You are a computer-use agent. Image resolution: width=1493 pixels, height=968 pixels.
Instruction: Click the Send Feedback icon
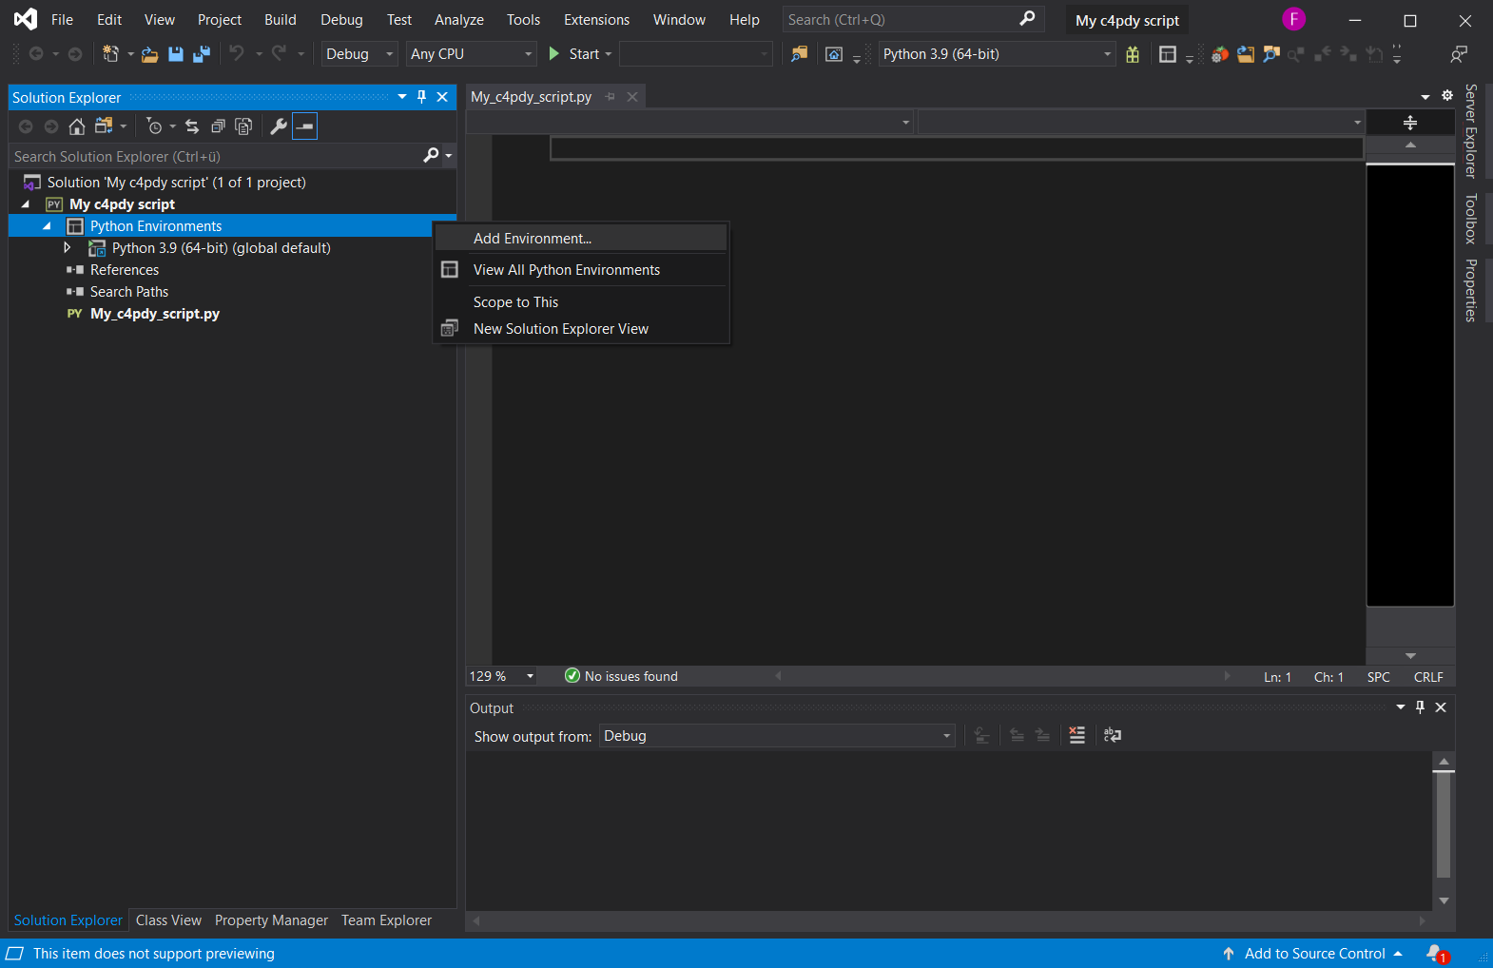coord(1458,54)
